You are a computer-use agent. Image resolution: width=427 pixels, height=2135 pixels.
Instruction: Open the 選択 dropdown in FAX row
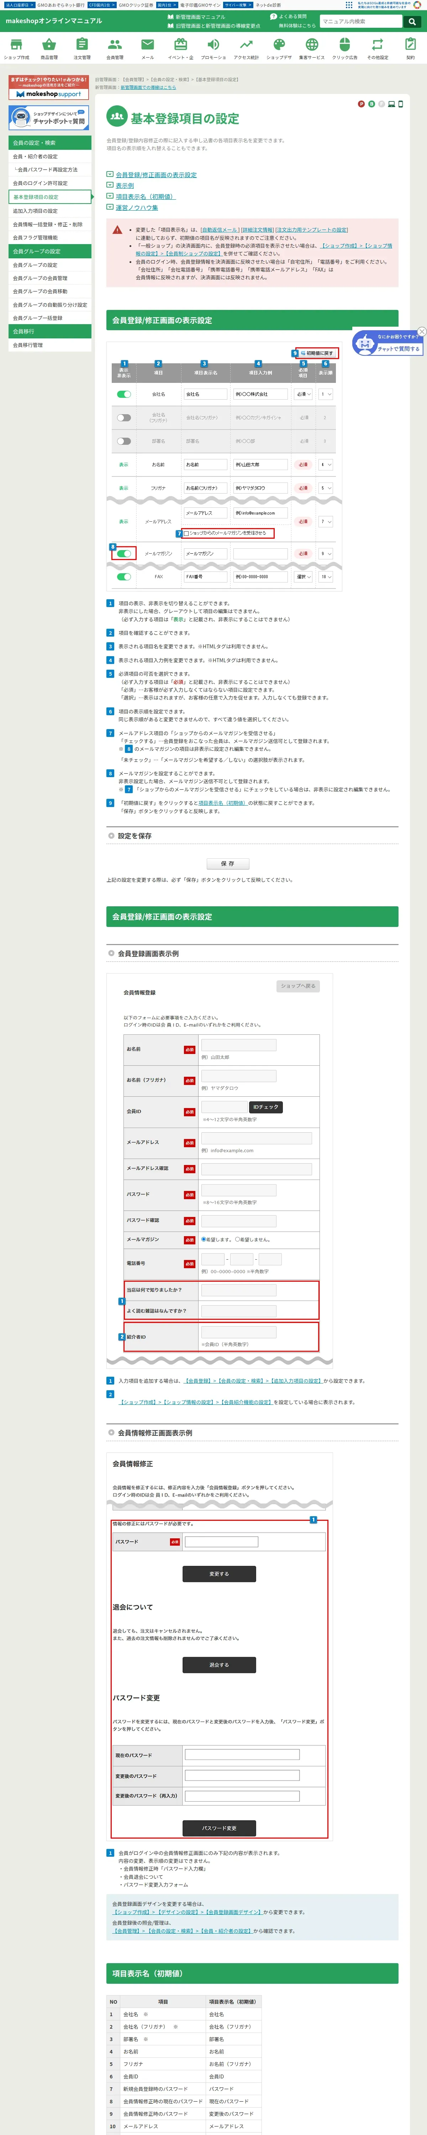tap(304, 576)
